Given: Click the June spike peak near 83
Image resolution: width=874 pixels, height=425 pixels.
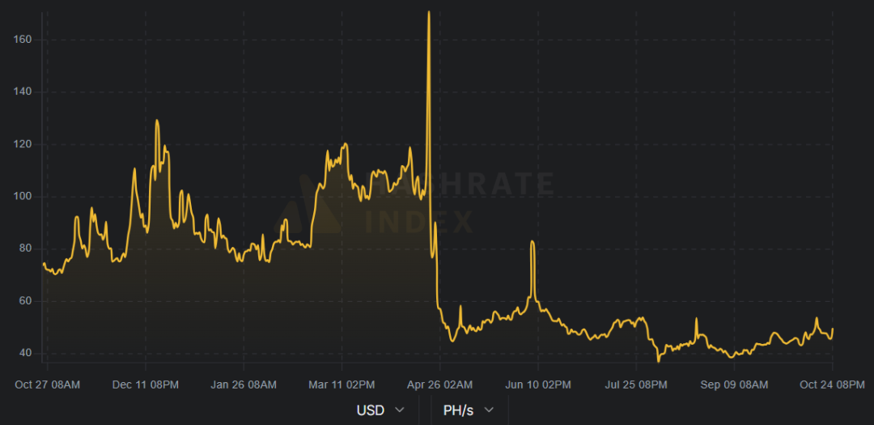Looking at the screenshot, I should 532,241.
